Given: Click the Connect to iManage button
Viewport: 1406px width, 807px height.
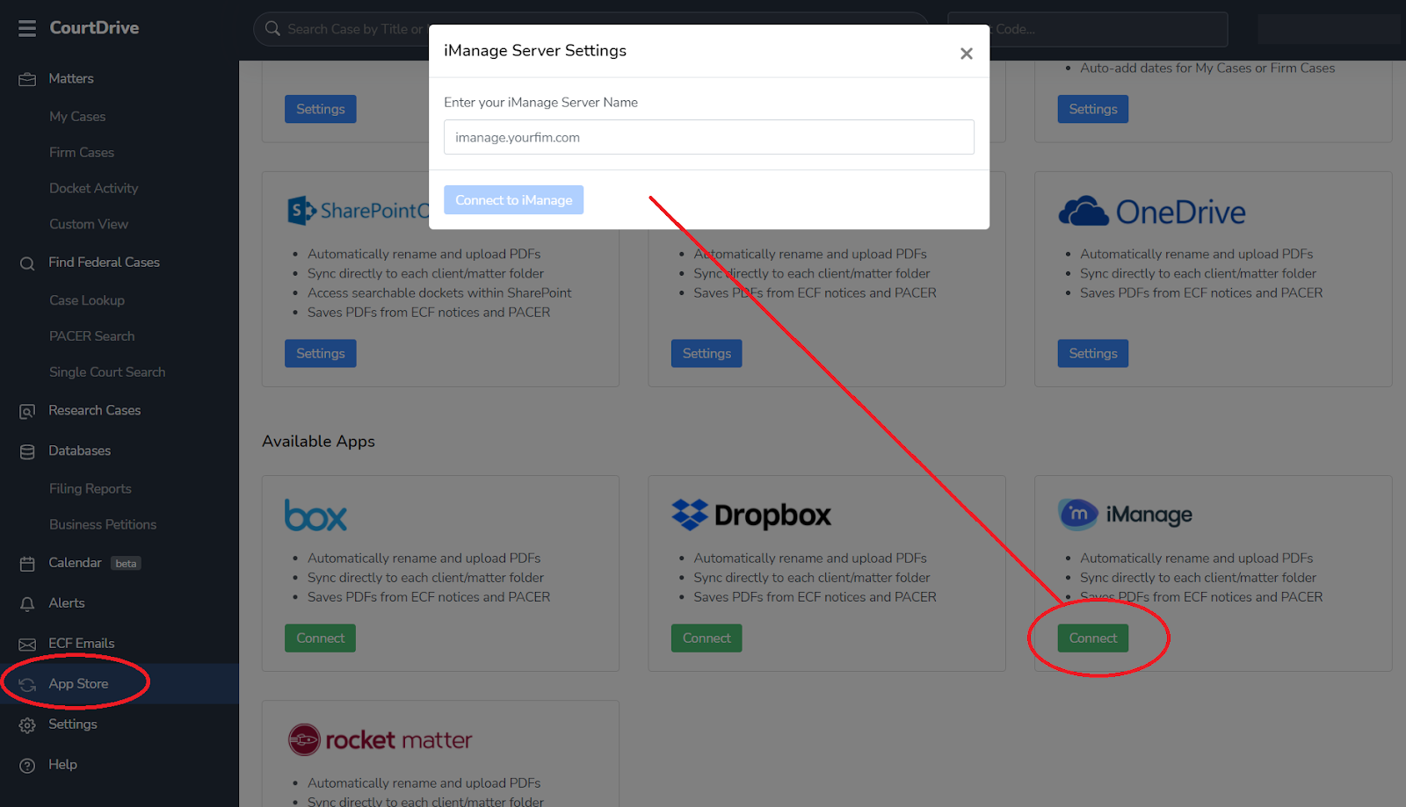Looking at the screenshot, I should (514, 200).
